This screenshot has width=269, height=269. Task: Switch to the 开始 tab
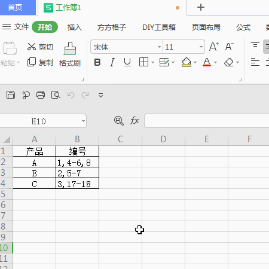coord(45,27)
